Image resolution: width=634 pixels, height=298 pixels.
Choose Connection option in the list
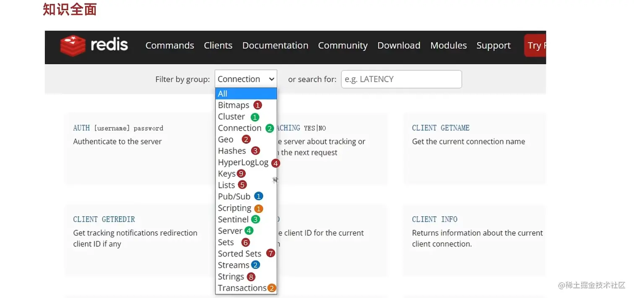point(246,128)
